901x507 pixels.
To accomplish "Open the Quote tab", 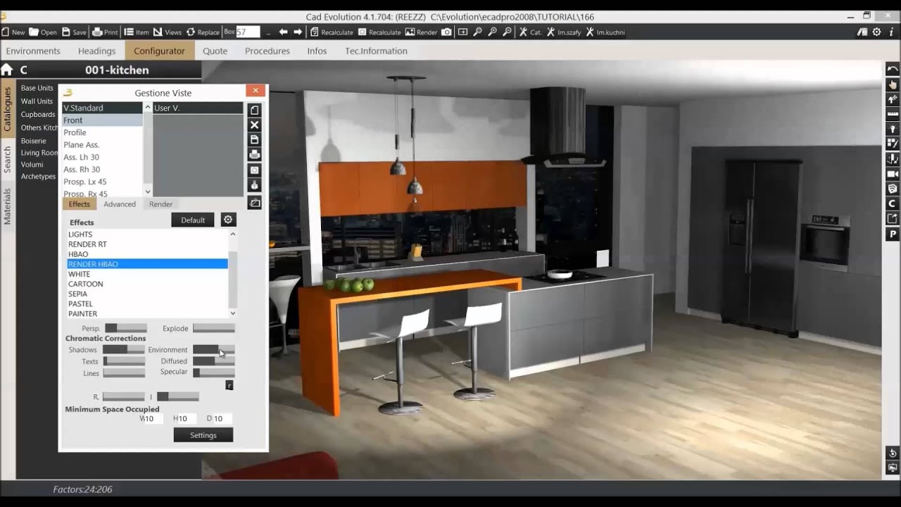I will [x=215, y=51].
